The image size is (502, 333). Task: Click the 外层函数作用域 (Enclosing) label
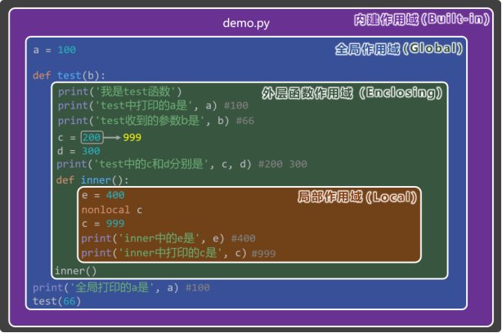pyautogui.click(x=352, y=93)
